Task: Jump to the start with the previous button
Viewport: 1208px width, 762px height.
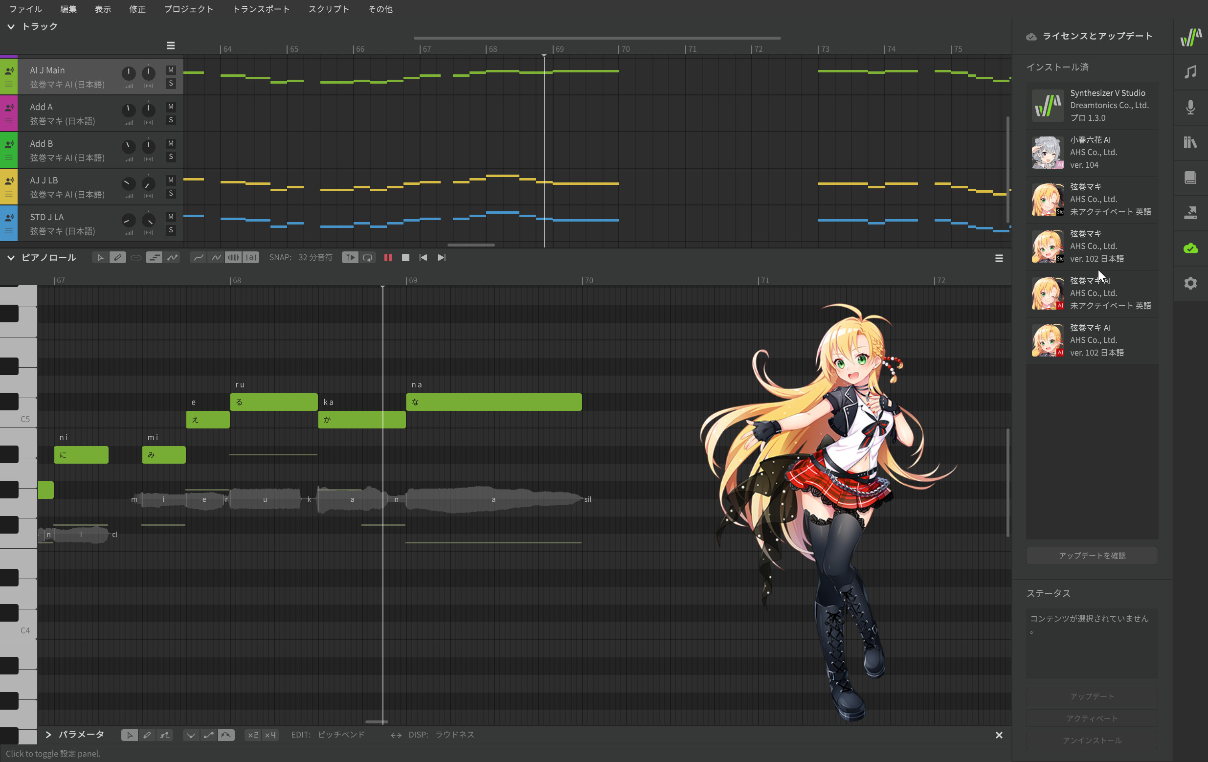Action: (424, 257)
